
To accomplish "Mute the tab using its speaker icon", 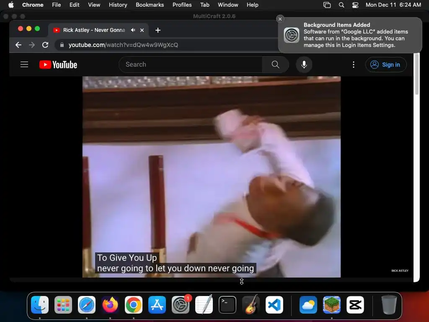I will point(133,30).
